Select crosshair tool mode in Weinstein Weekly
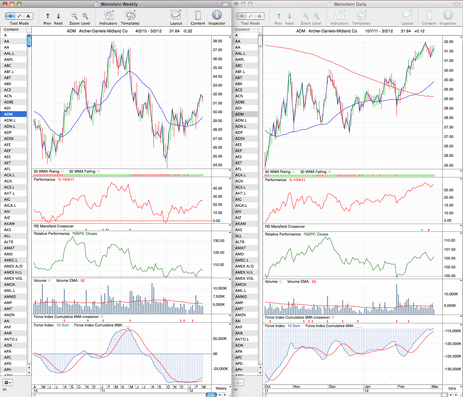This screenshot has width=463, height=397. pyautogui.click(x=11, y=16)
